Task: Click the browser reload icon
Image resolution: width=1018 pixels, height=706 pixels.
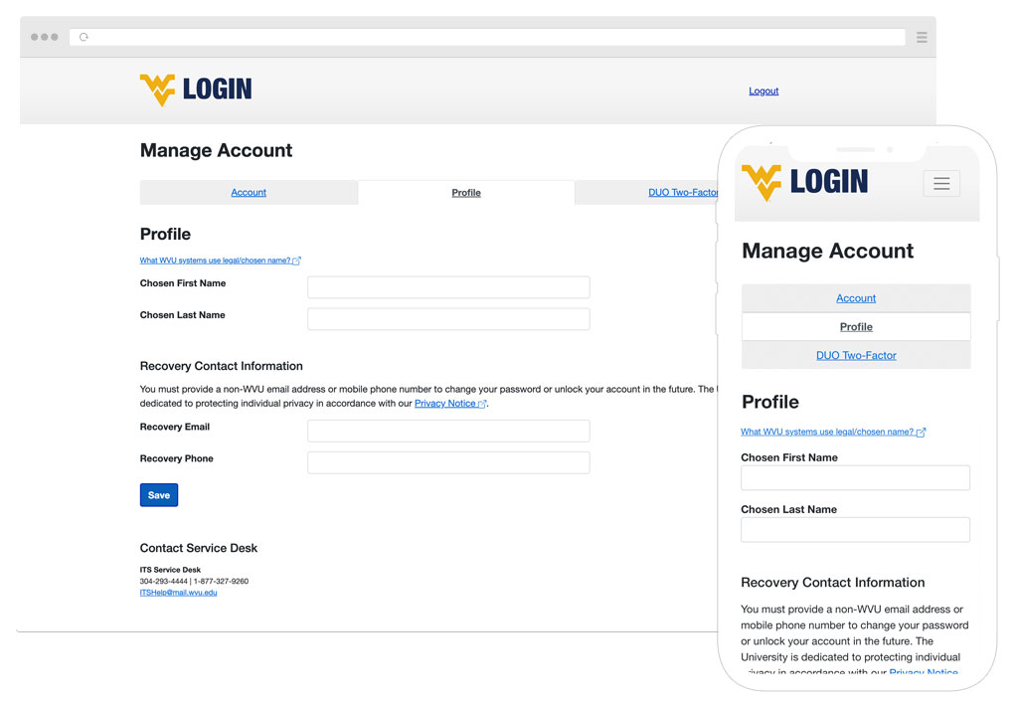Action: [x=84, y=37]
